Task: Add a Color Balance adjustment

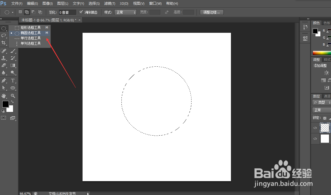Action: click(x=329, y=80)
